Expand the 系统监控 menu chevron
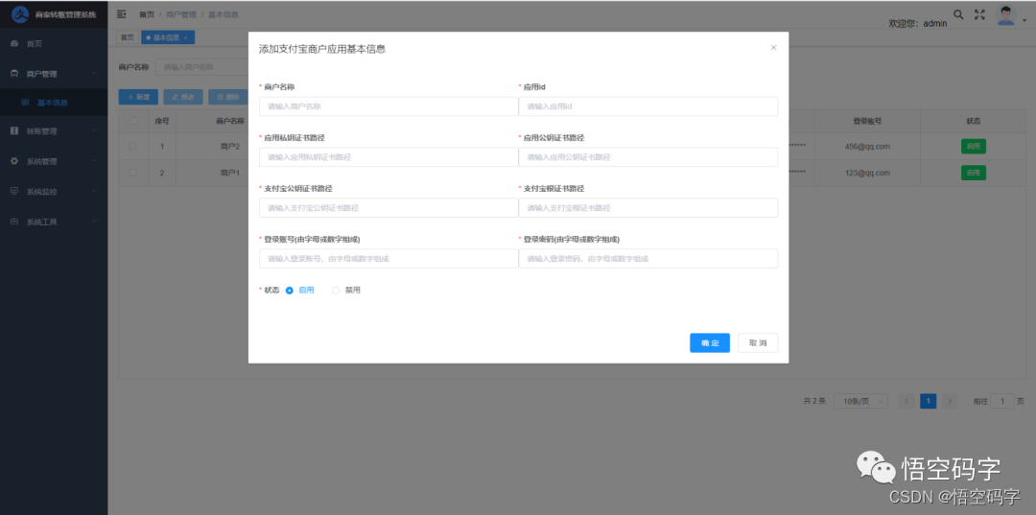This screenshot has width=1036, height=515. click(94, 192)
